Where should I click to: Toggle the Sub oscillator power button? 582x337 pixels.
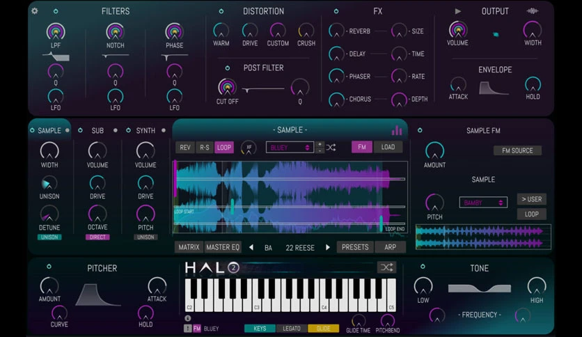(80, 130)
